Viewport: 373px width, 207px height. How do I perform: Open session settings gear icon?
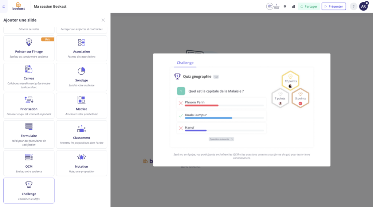[x=285, y=7]
